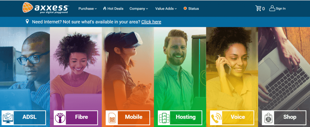The image size is (310, 127).
Task: Open the shopping cart icon
Action: coord(258,8)
